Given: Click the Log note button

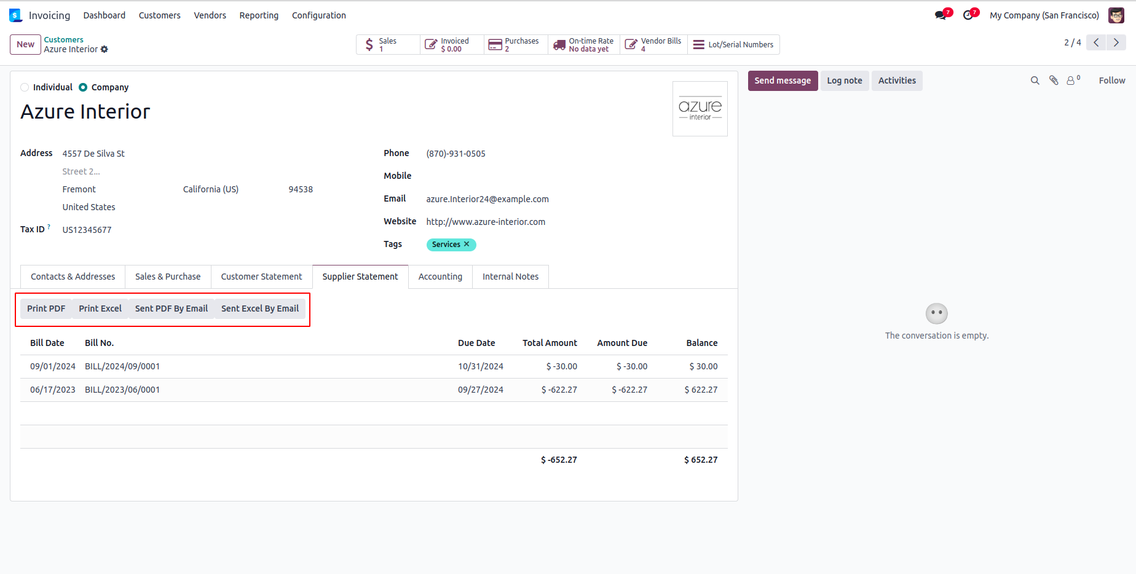Looking at the screenshot, I should tap(845, 81).
